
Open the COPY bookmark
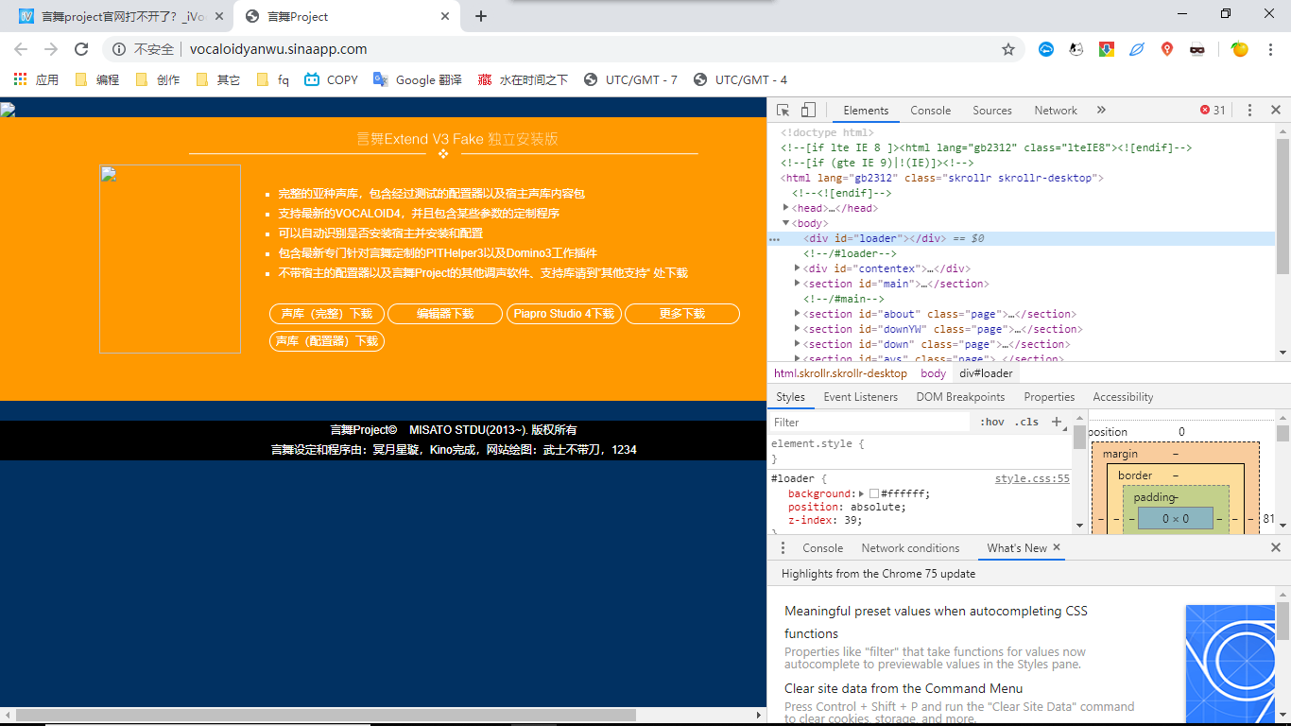[331, 80]
